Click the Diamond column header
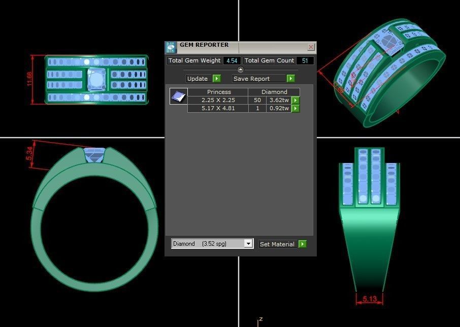This screenshot has height=327, width=460. click(x=274, y=92)
